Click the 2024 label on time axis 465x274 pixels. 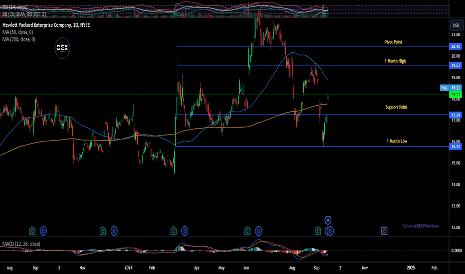coord(128,268)
